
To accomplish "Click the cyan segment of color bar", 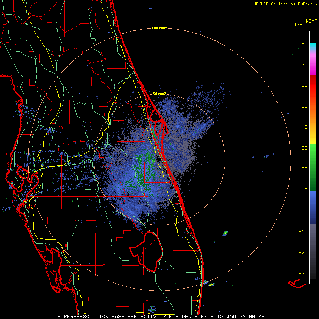I will point(313,46).
